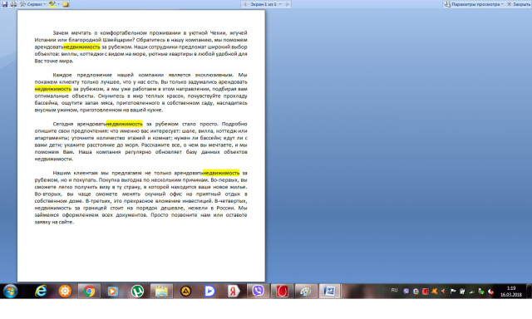Open the AIMP player taskbar icon

pyautogui.click(x=185, y=292)
